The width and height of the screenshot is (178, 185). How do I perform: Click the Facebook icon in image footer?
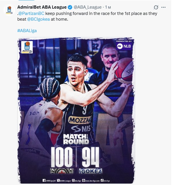pyautogui.click(x=44, y=180)
